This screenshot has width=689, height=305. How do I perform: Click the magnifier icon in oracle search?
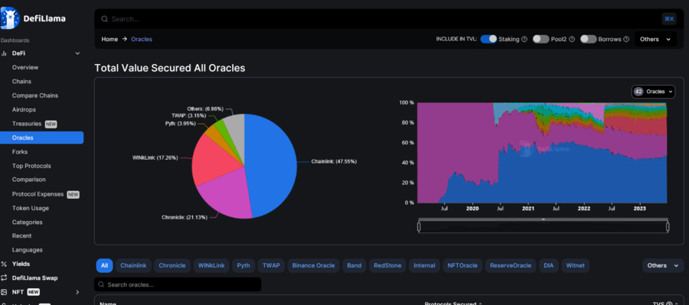[102, 285]
